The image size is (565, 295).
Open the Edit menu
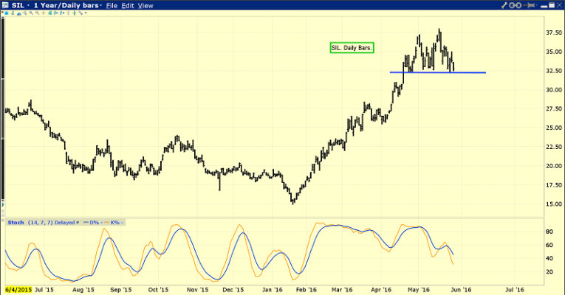[129, 5]
